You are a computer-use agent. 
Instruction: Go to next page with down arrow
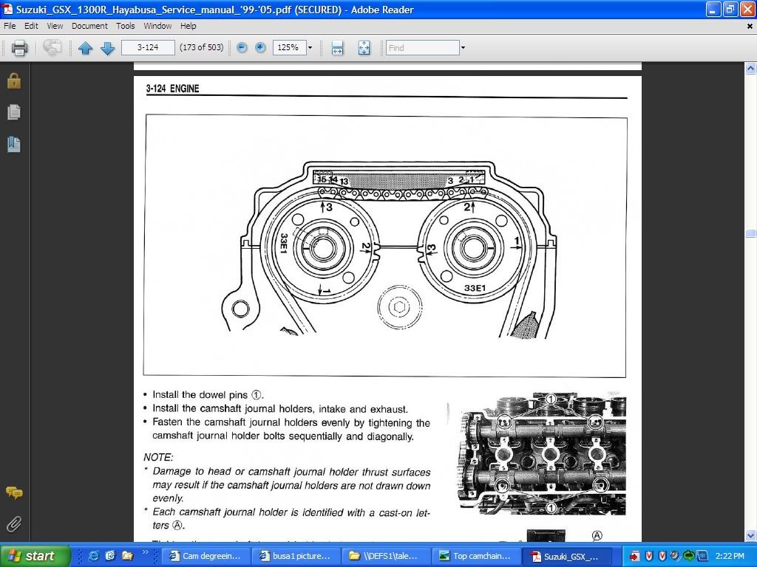click(x=107, y=47)
